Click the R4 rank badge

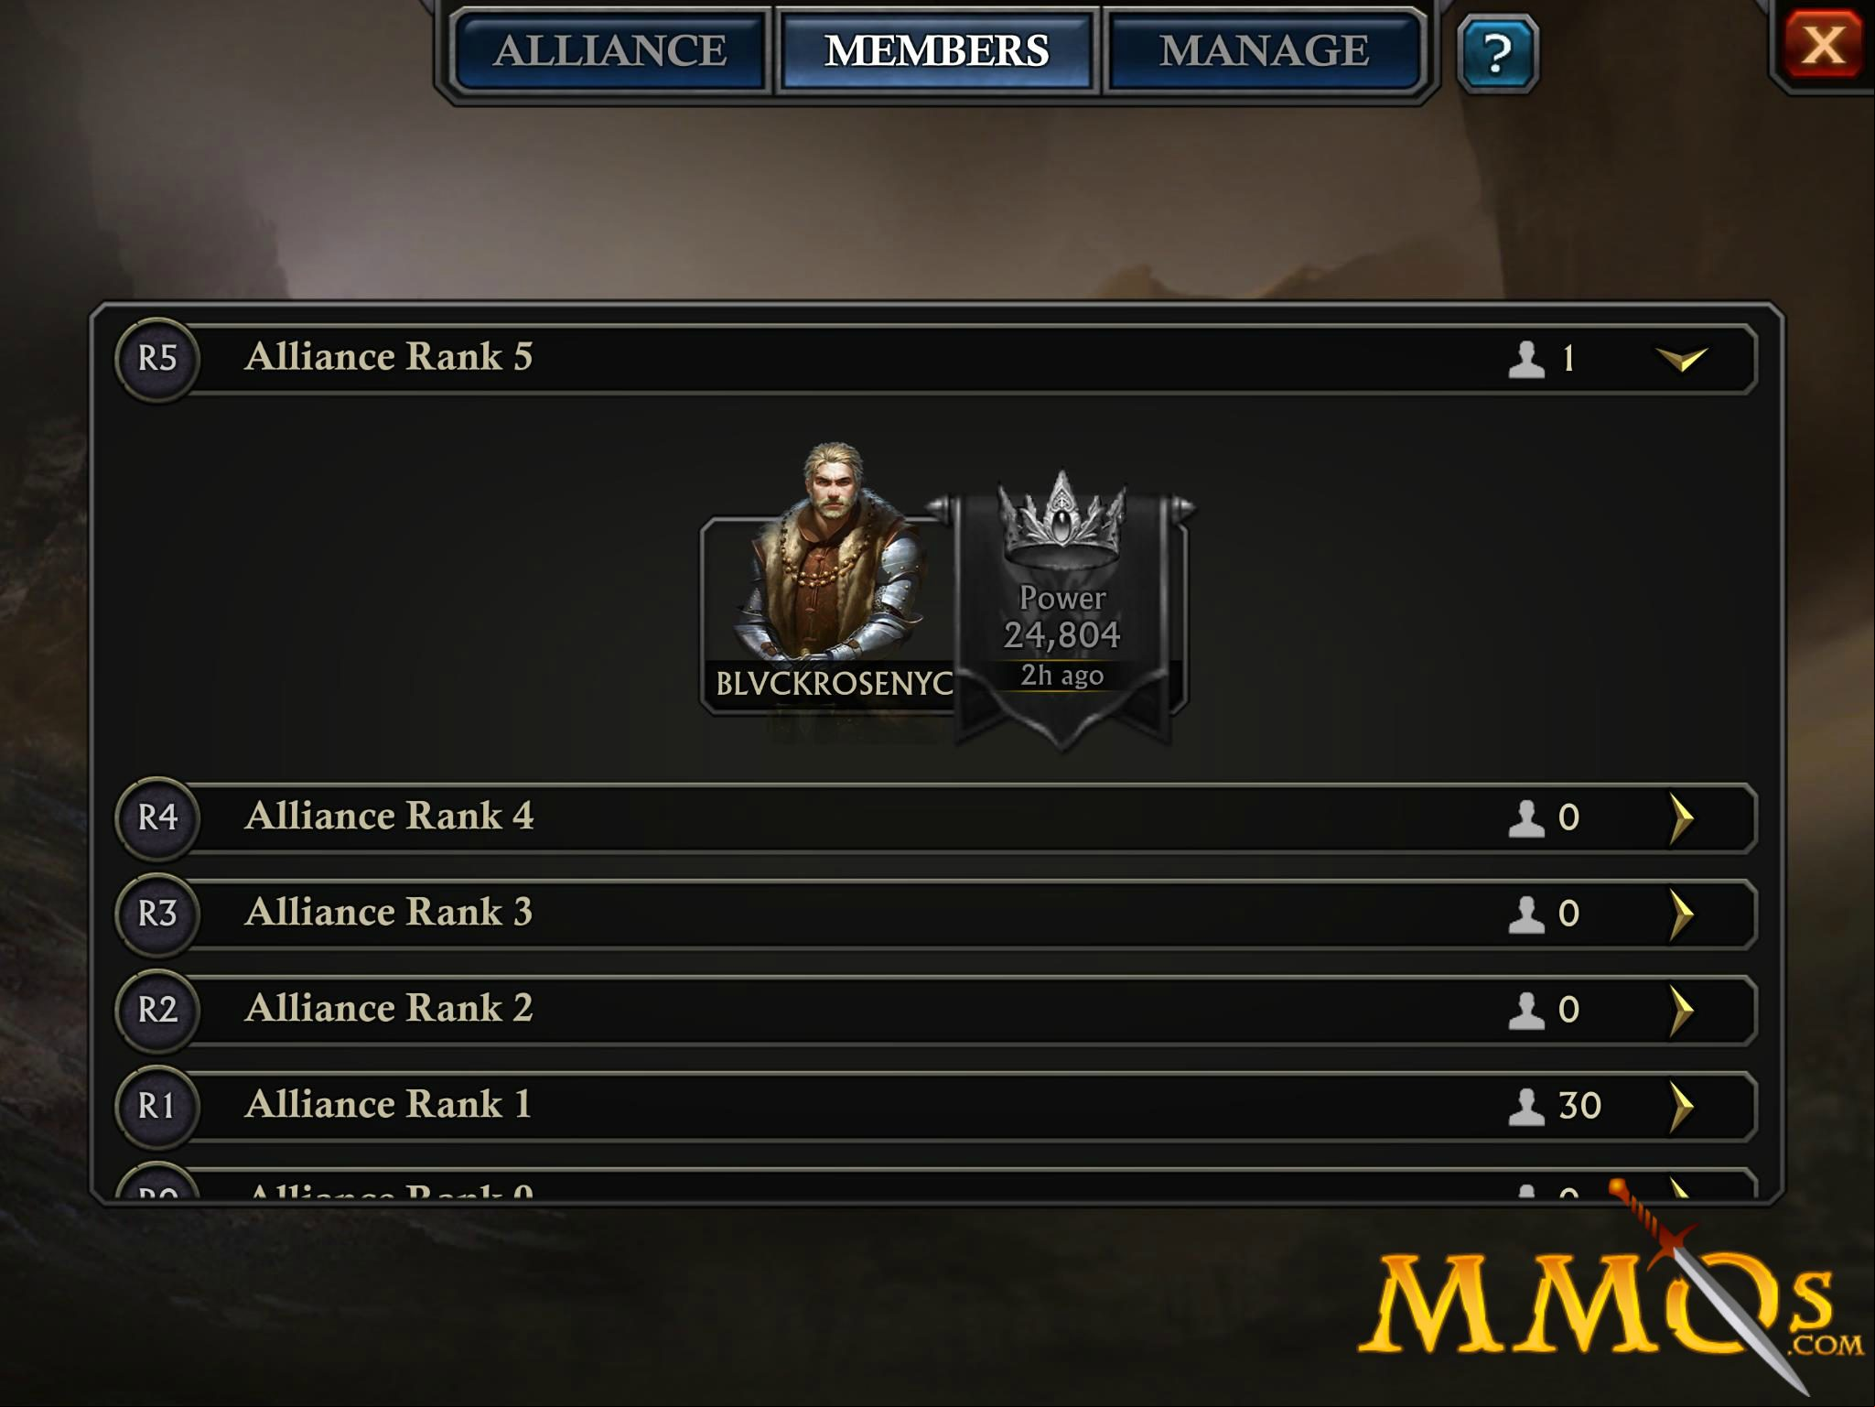[x=157, y=817]
